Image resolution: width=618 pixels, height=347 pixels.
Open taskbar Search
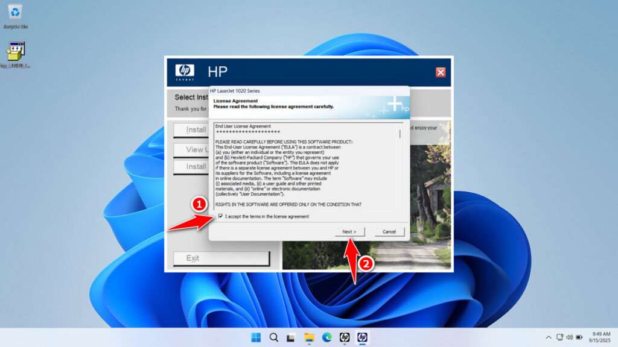pyautogui.click(x=273, y=337)
